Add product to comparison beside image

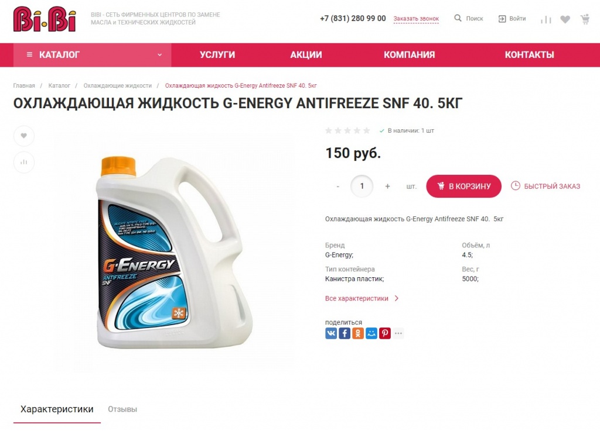click(x=23, y=162)
